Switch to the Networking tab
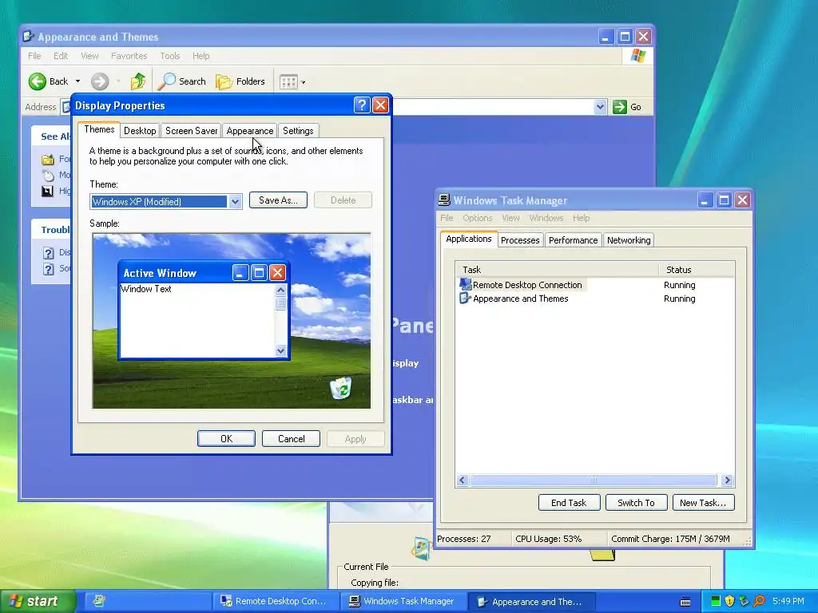The width and height of the screenshot is (818, 613). click(629, 240)
